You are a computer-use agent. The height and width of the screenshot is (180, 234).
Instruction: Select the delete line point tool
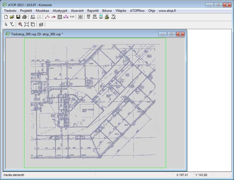click(53, 17)
